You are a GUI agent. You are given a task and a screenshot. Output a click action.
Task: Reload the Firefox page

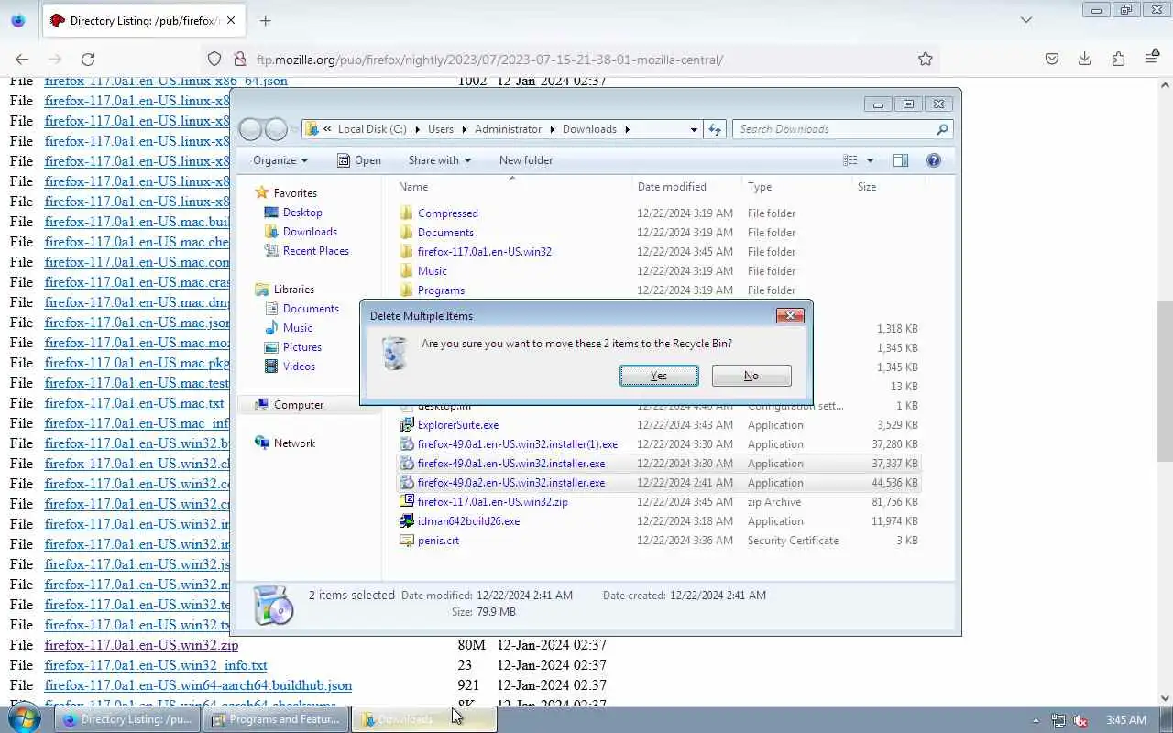[88, 59]
